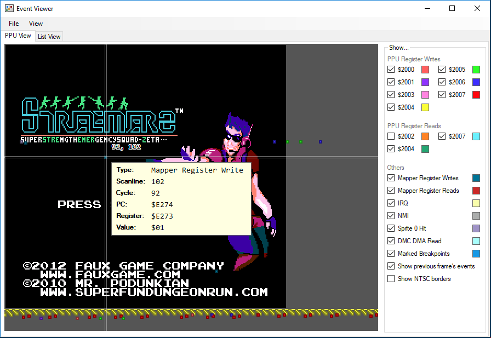This screenshot has width=491, height=338.
Task: Pick the $2005 green color swatch
Action: 476,70
